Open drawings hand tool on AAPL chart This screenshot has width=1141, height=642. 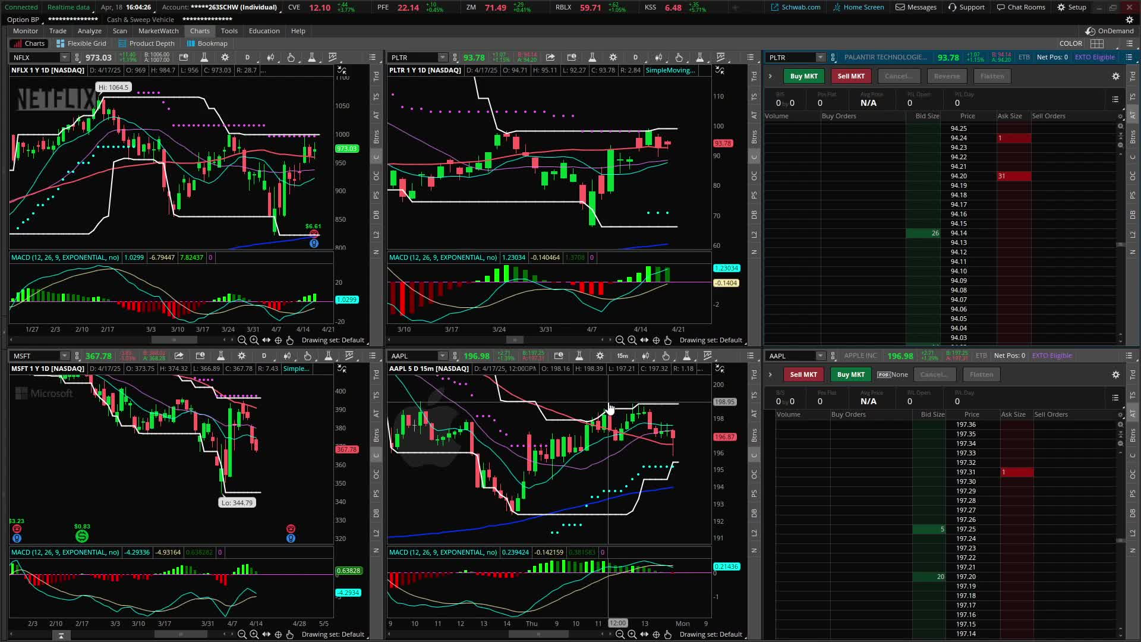[666, 356]
